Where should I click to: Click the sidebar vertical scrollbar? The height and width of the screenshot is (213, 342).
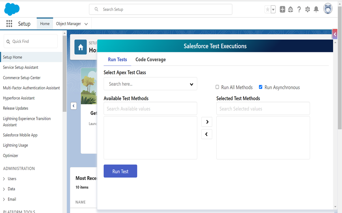[64, 73]
